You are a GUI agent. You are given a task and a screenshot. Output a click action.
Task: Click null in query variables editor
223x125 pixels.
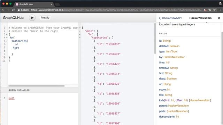pyautogui.click(x=11, y=98)
